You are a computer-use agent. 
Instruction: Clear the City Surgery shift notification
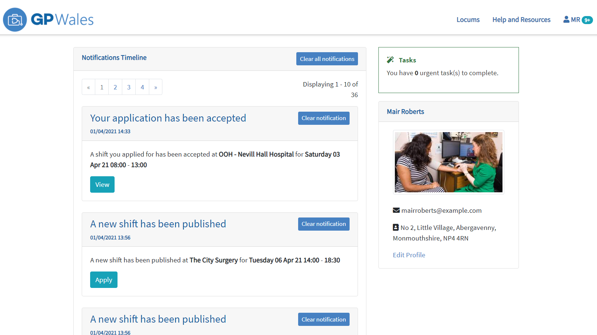(324, 224)
